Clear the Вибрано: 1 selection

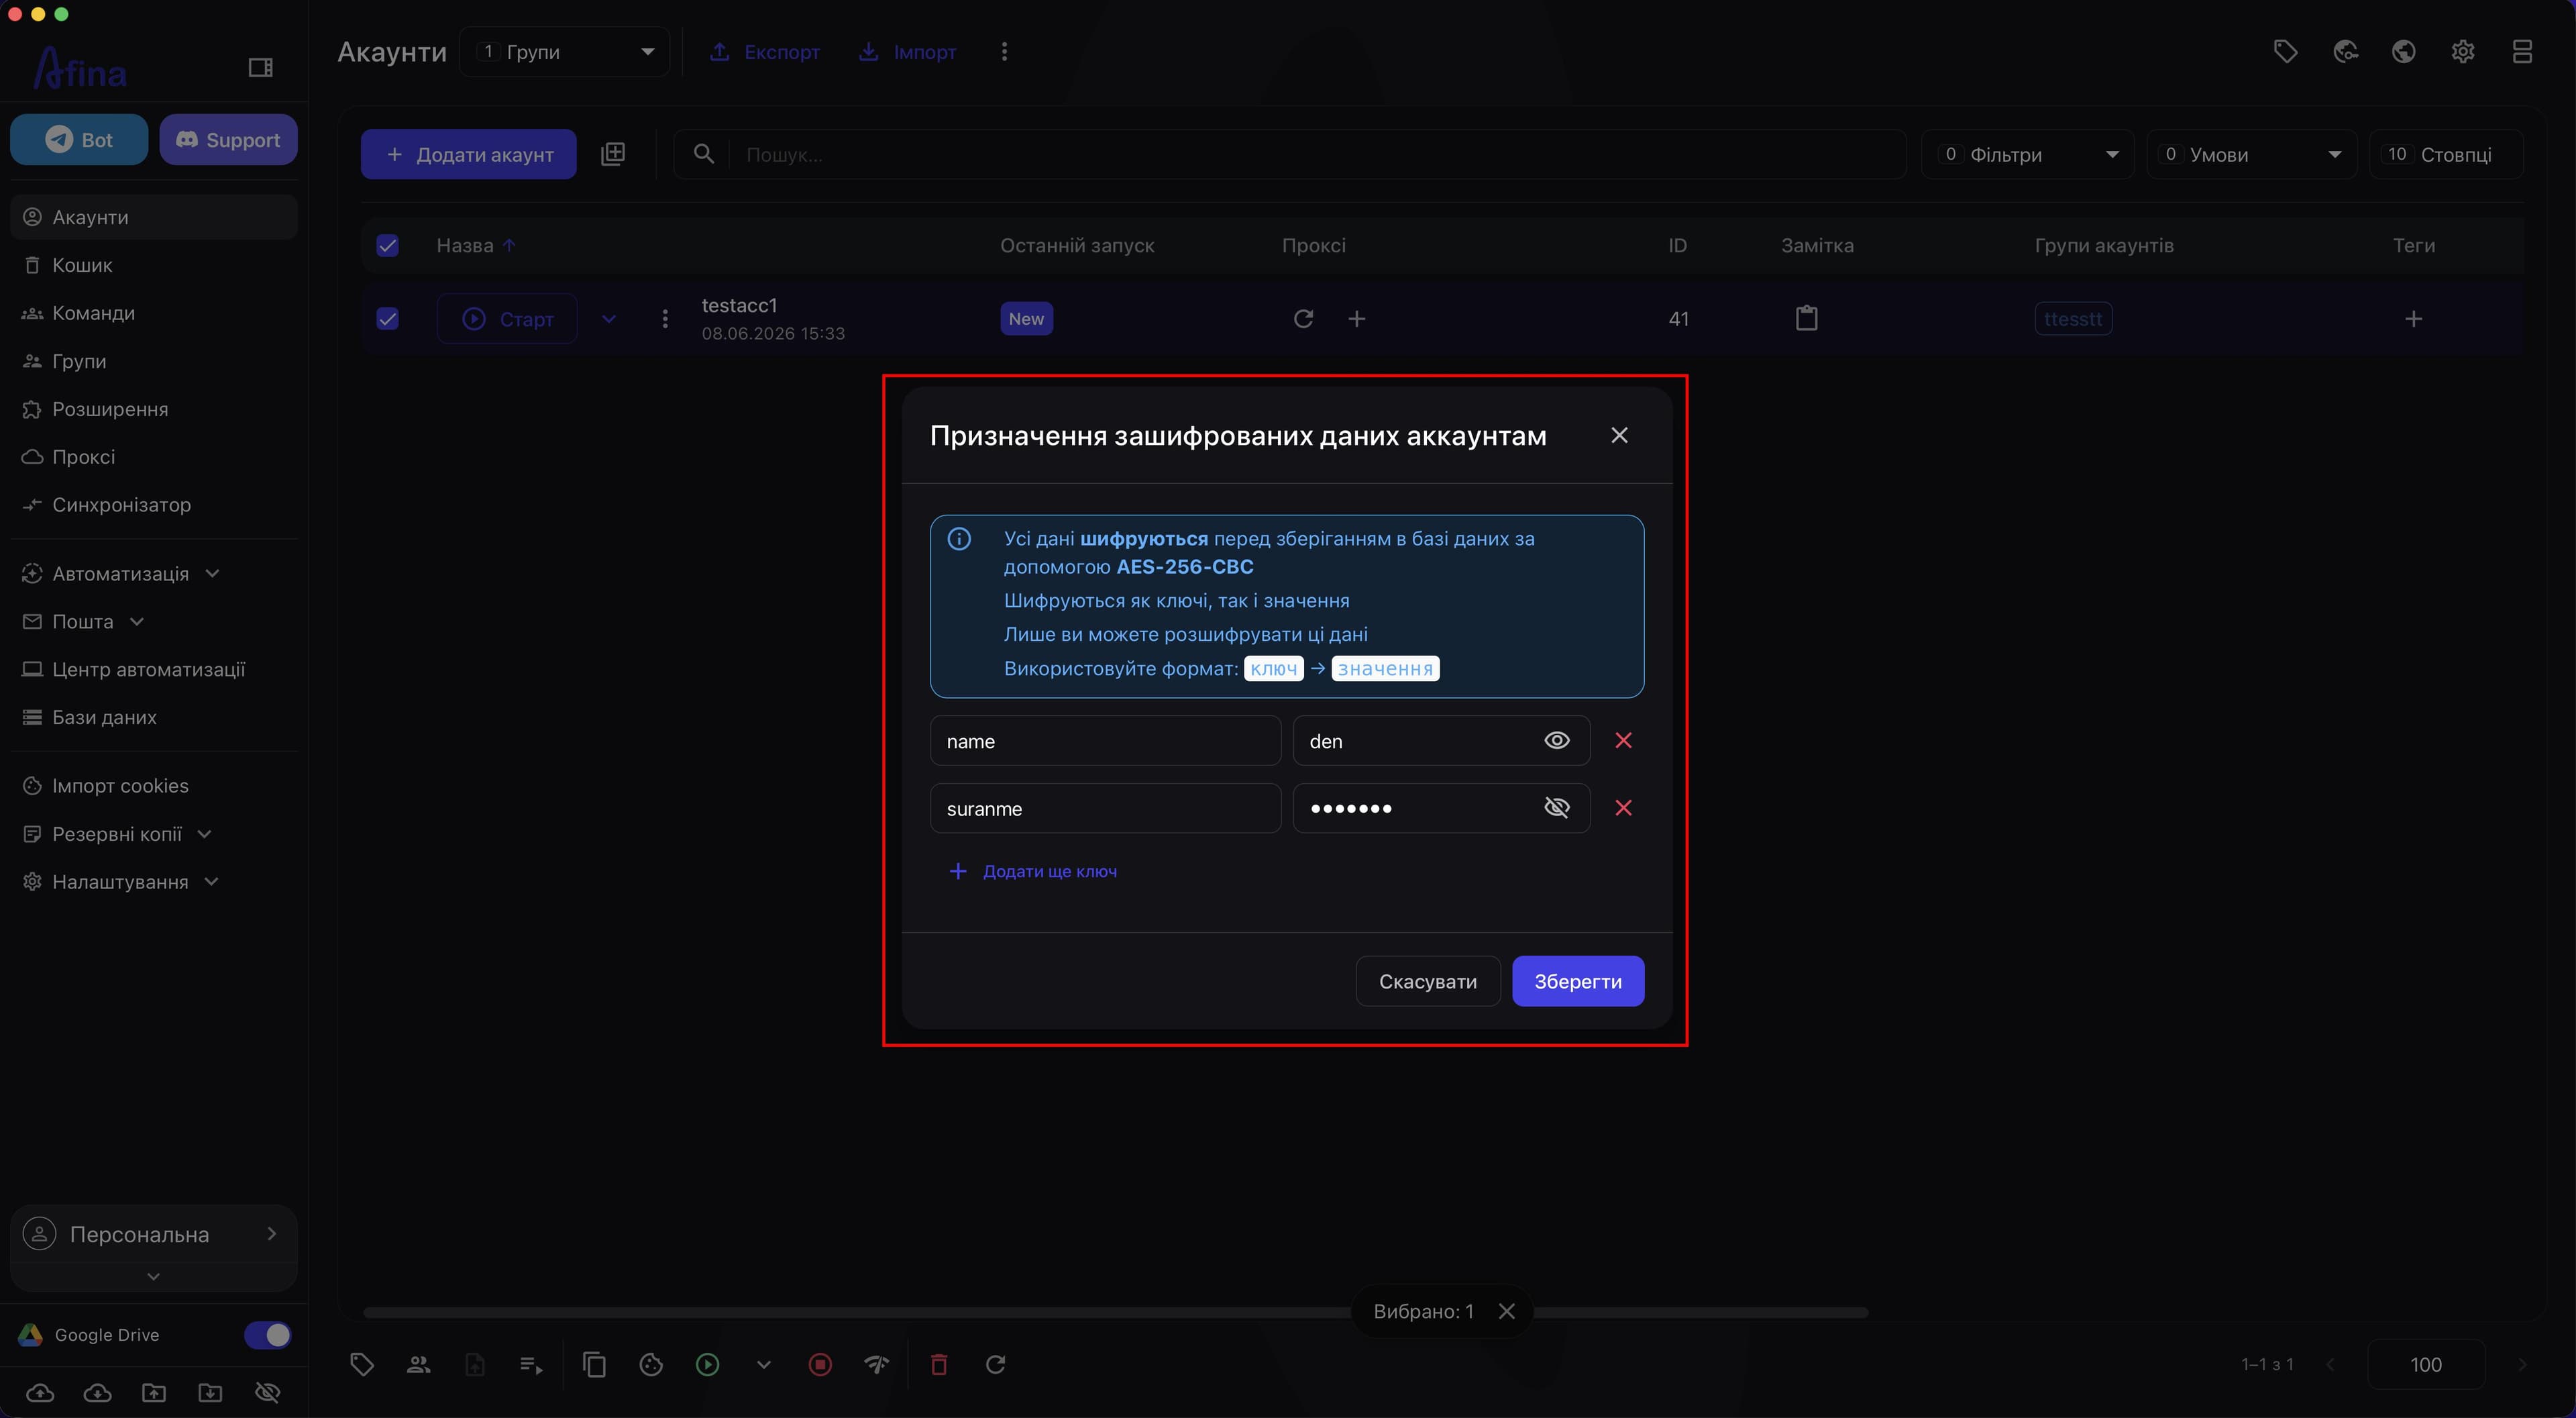1507,1311
